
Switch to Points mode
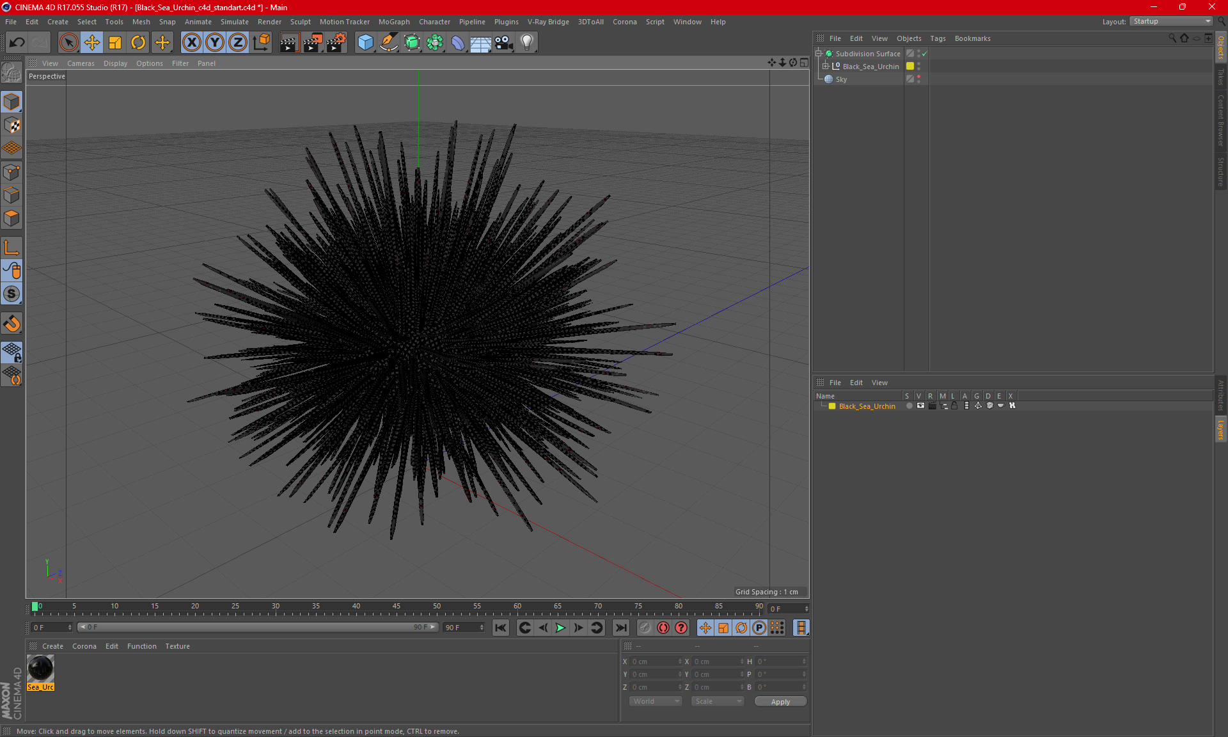pyautogui.click(x=12, y=172)
